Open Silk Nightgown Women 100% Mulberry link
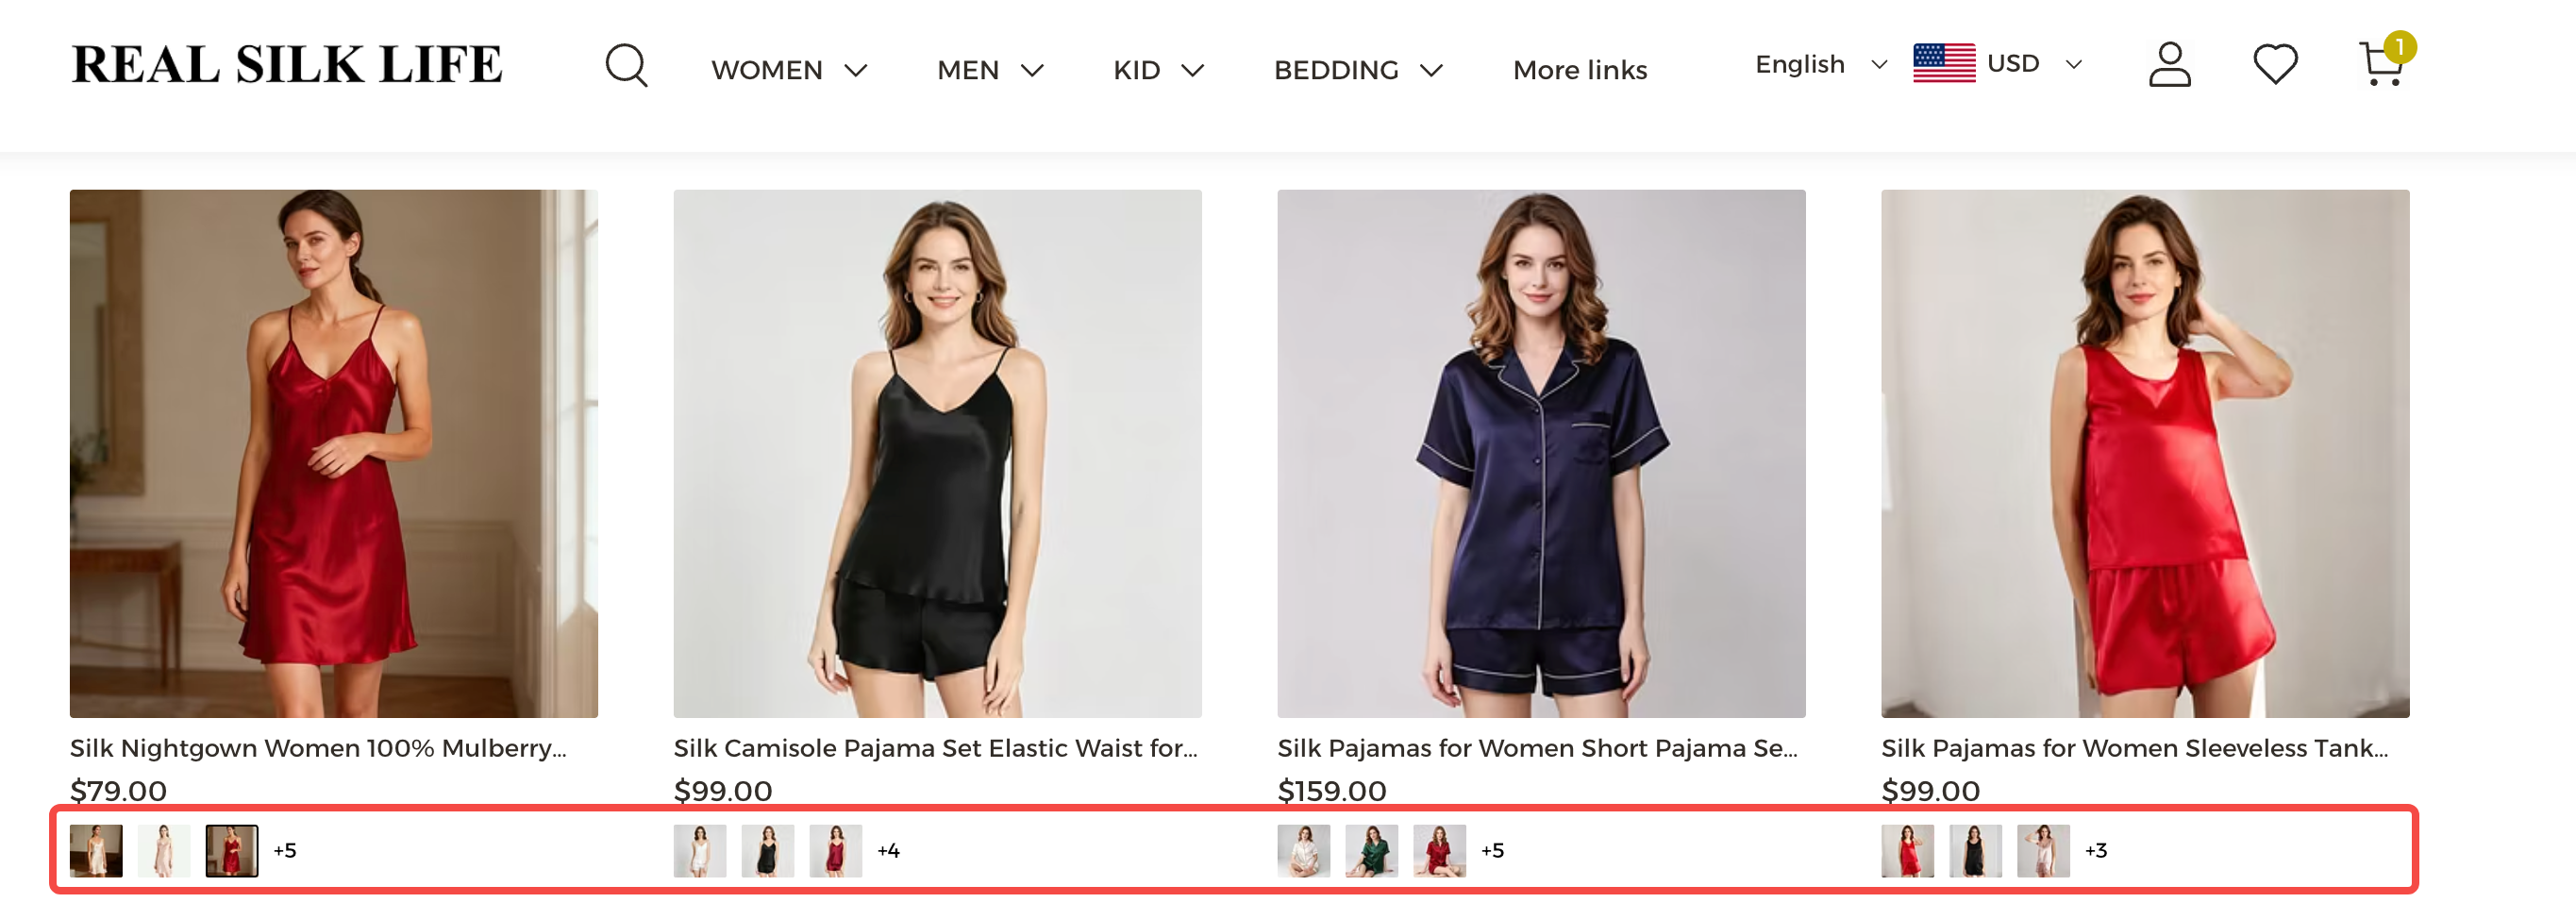This screenshot has width=2576, height=919. click(x=318, y=748)
